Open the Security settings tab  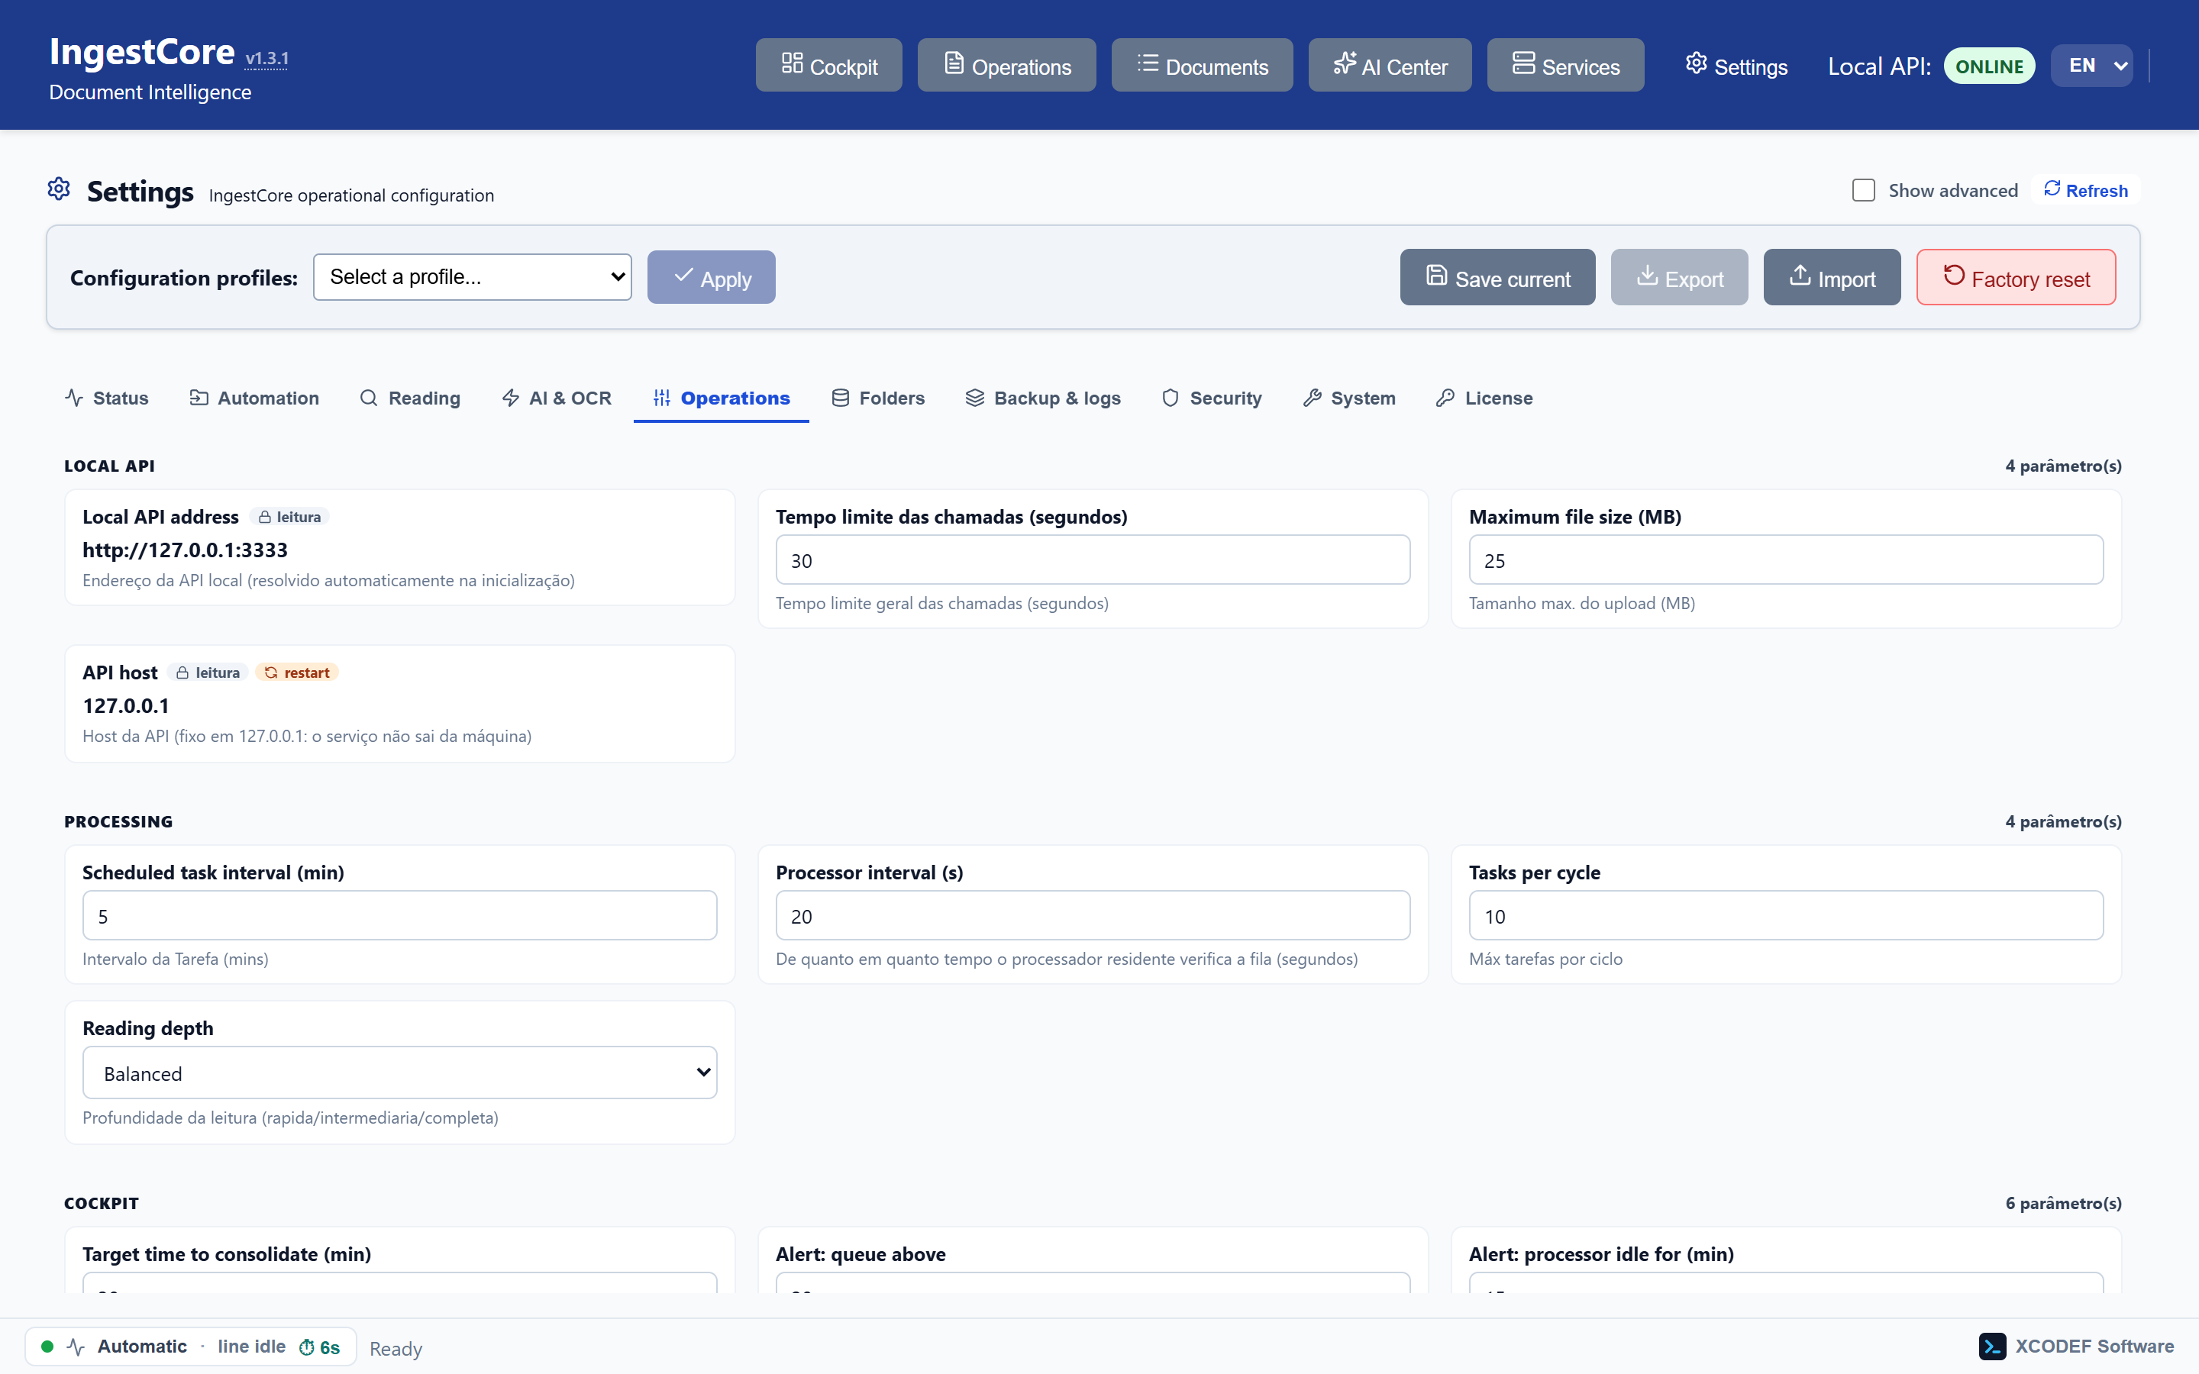(1213, 398)
